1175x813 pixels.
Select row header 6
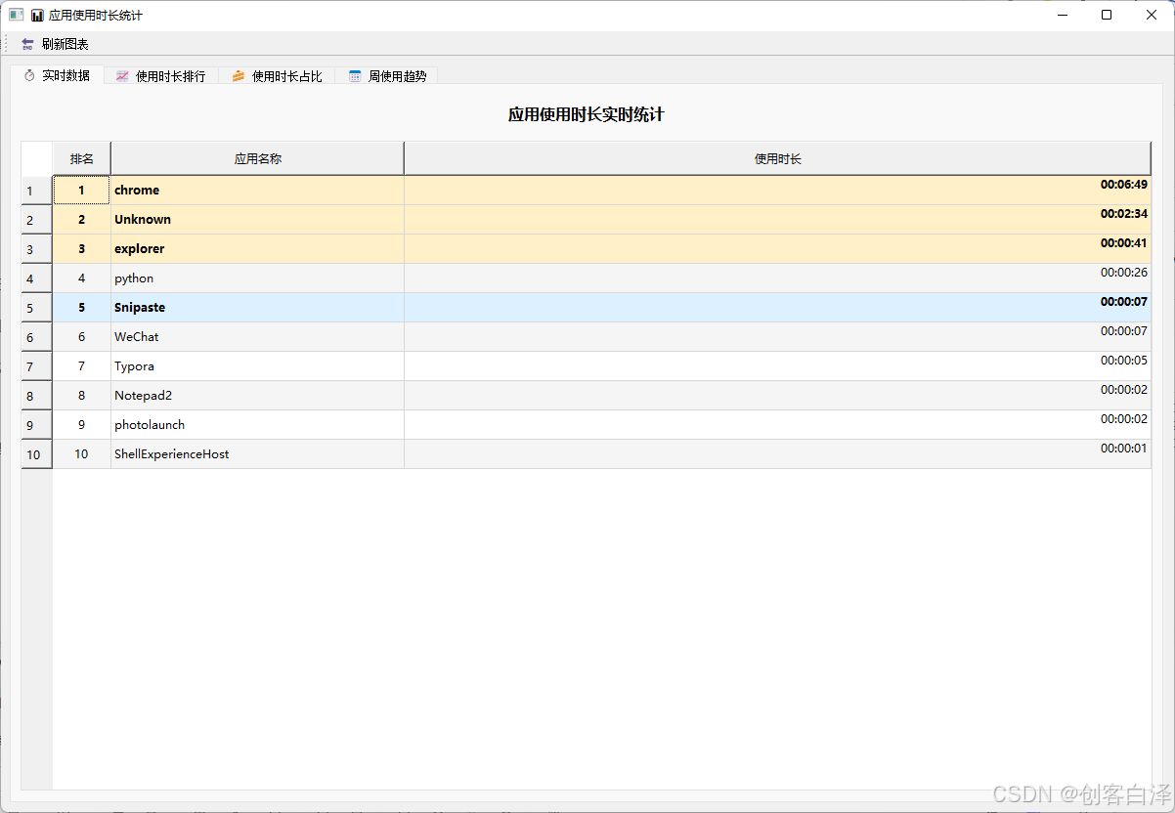coord(37,337)
